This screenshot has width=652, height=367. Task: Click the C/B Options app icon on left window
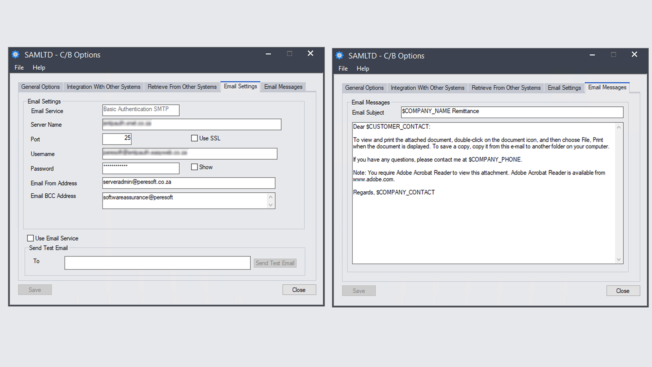(x=15, y=54)
